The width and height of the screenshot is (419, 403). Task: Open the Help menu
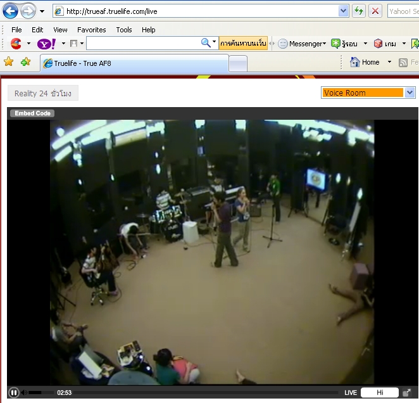pos(148,30)
